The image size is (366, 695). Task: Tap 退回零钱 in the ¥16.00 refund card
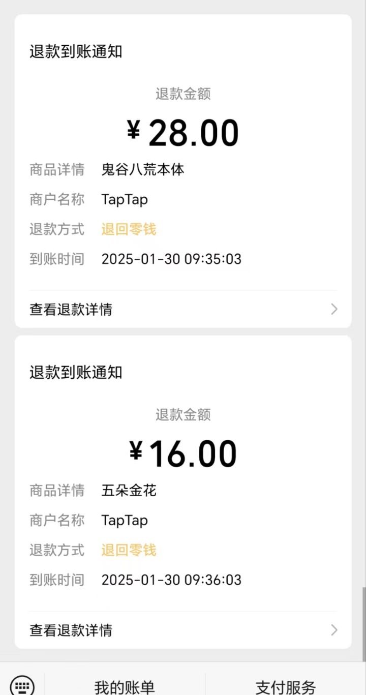tap(129, 550)
